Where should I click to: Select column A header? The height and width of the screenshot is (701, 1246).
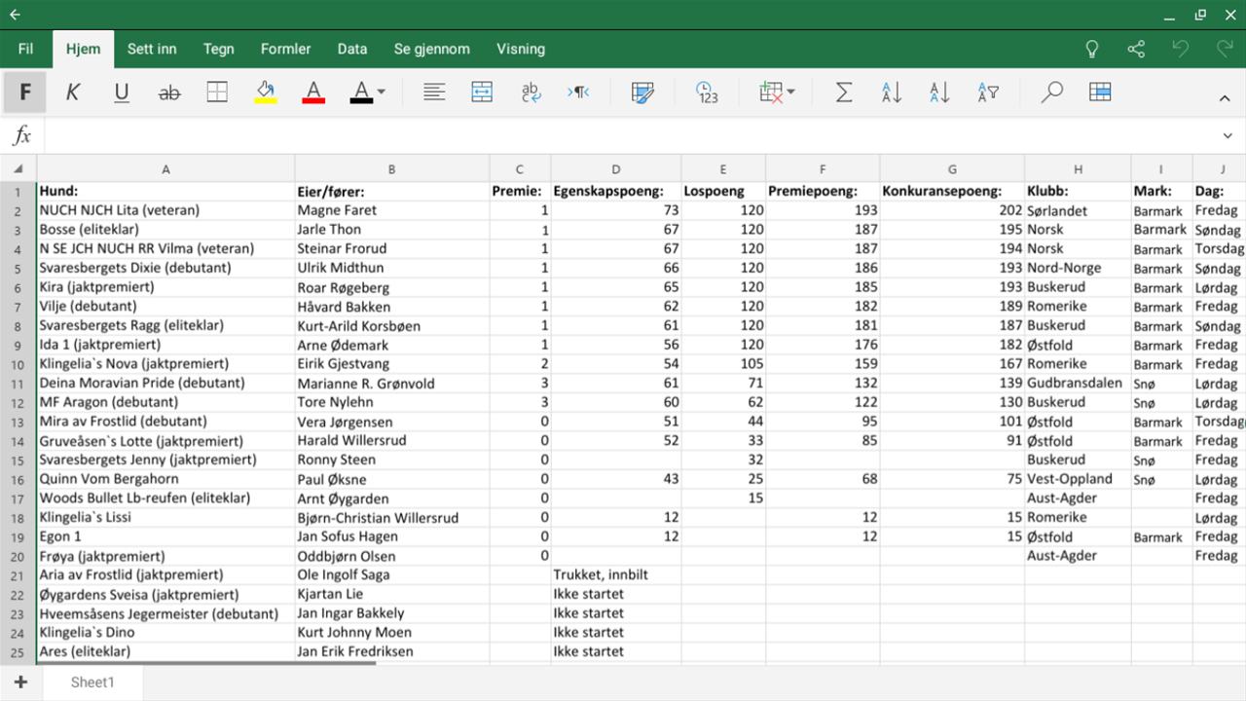click(x=165, y=168)
